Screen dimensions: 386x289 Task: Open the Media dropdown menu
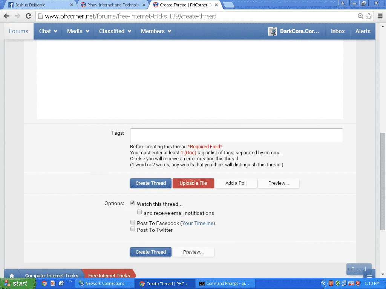click(x=78, y=31)
